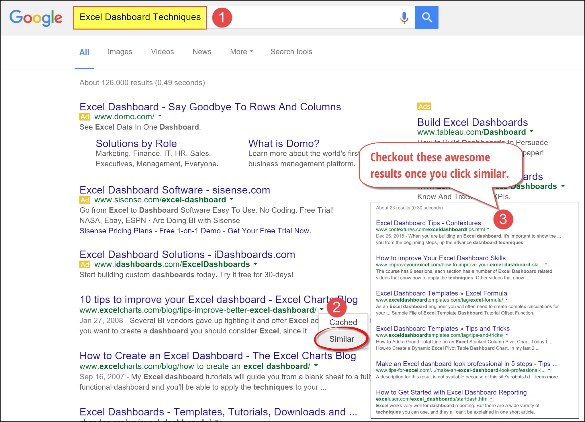Switch to the Images tab
This screenshot has width=585, height=422.
(x=120, y=52)
